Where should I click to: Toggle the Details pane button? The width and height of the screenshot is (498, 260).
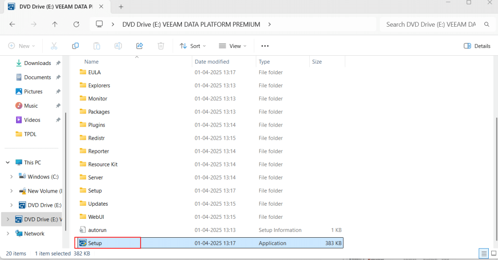pos(477,46)
